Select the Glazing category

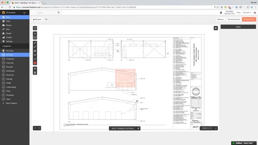pos(15,79)
